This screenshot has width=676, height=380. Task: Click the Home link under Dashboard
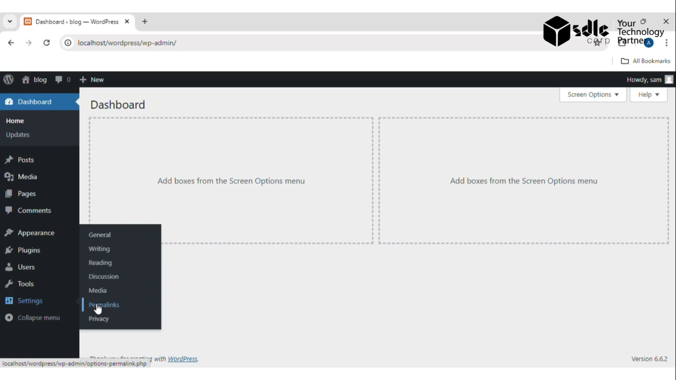tap(15, 121)
